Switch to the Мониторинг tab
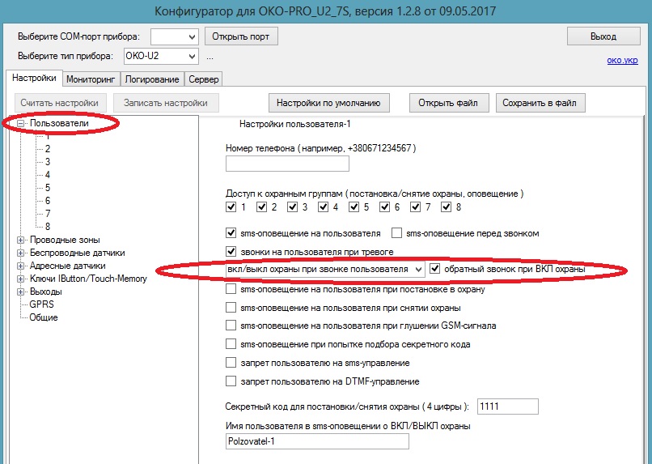The image size is (652, 464). coord(91,79)
